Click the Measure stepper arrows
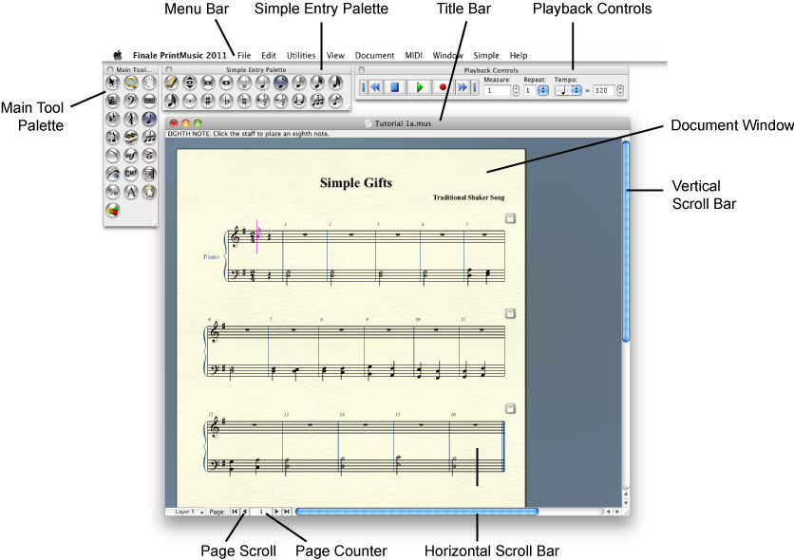 tap(516, 90)
